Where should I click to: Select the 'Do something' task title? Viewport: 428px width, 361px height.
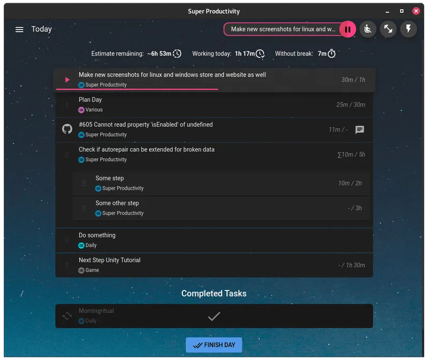(97, 235)
